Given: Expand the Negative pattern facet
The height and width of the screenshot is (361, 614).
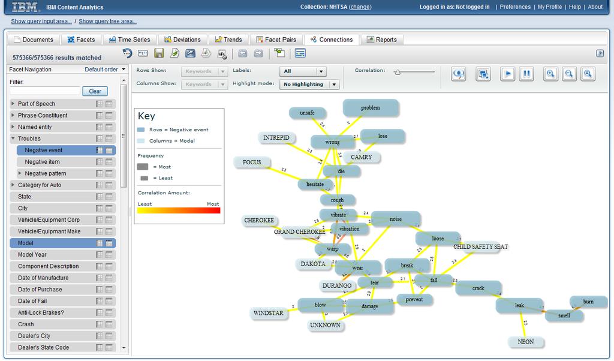Looking at the screenshot, I should coord(20,173).
